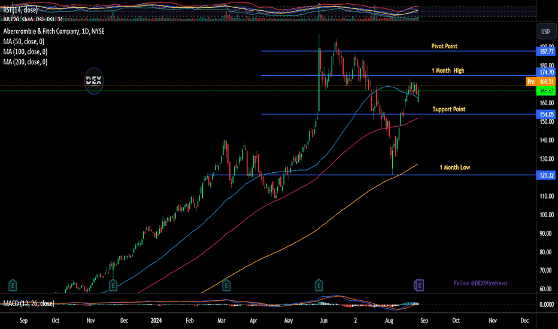This screenshot has height=329, width=558.
Task: Open the USD currency selector
Action: (x=545, y=32)
